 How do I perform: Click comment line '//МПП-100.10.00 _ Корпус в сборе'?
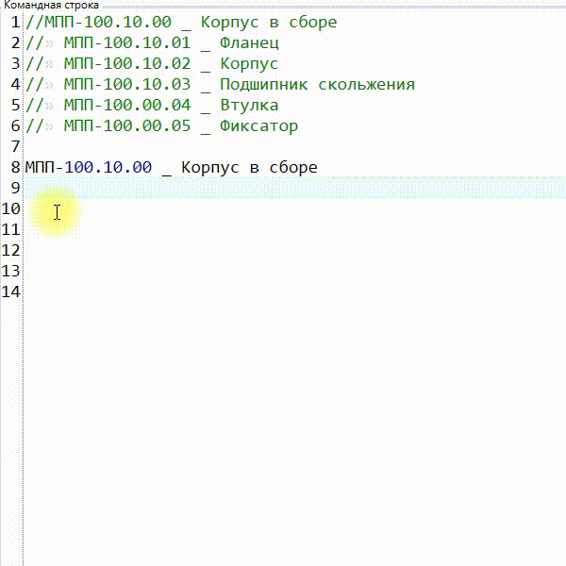181,23
